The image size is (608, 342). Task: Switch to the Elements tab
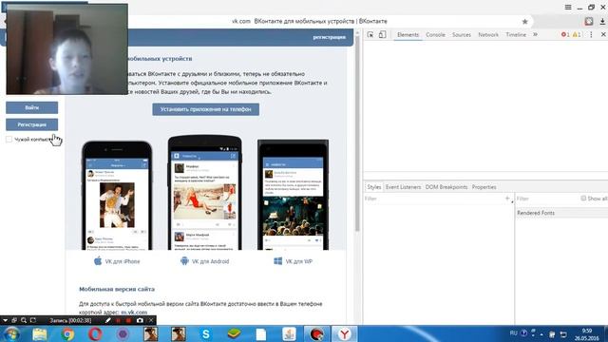408,34
